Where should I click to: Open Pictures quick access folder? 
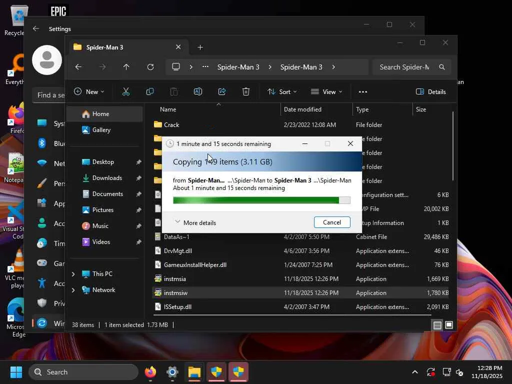point(103,210)
